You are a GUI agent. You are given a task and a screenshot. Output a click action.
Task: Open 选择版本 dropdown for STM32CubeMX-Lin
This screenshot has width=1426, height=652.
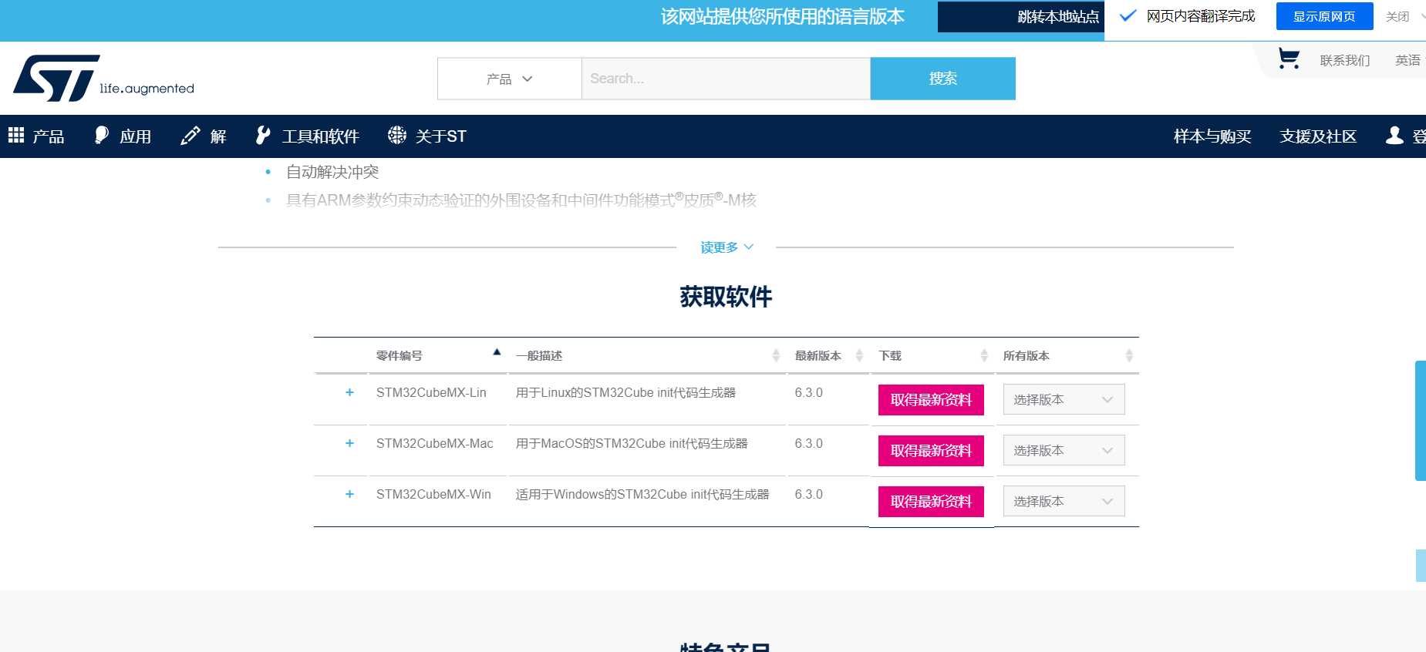pyautogui.click(x=1064, y=399)
